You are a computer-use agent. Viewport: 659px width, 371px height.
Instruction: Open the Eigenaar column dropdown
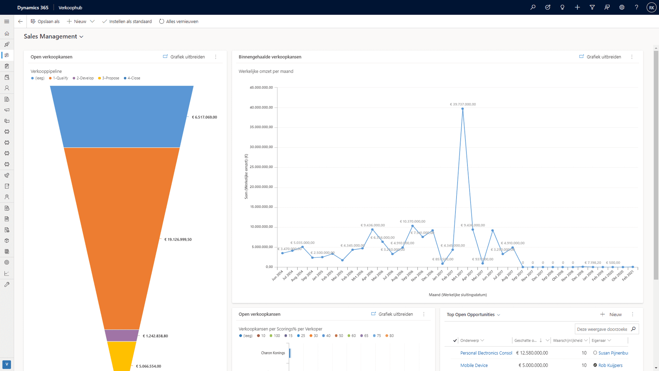tap(609, 341)
